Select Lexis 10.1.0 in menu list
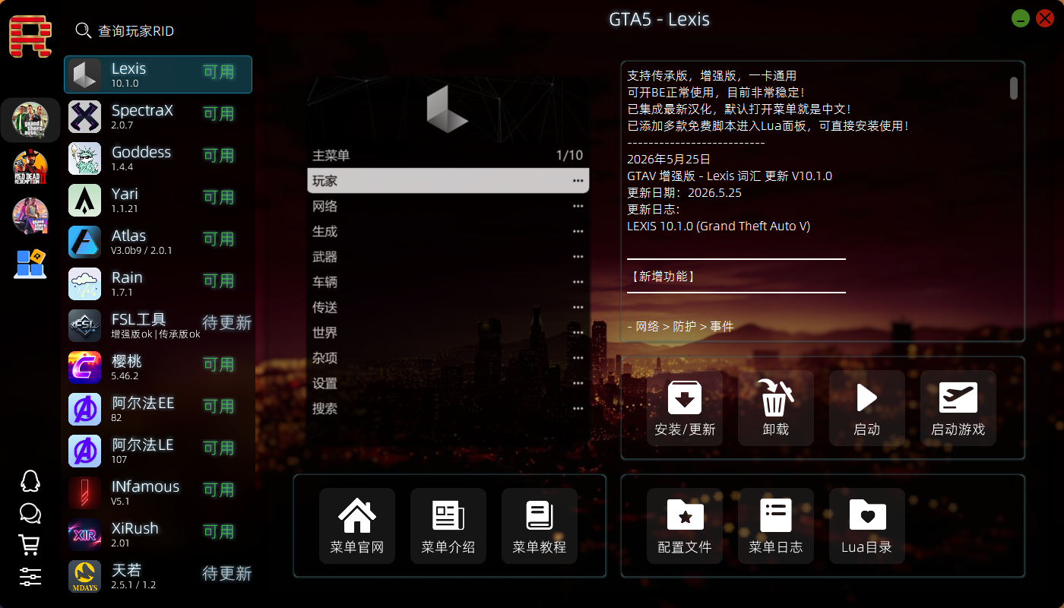This screenshot has height=608, width=1064. click(158, 74)
